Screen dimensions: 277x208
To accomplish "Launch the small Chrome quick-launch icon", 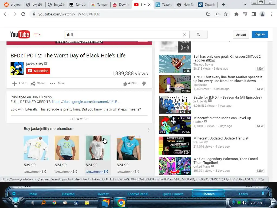I will click(x=54, y=203).
